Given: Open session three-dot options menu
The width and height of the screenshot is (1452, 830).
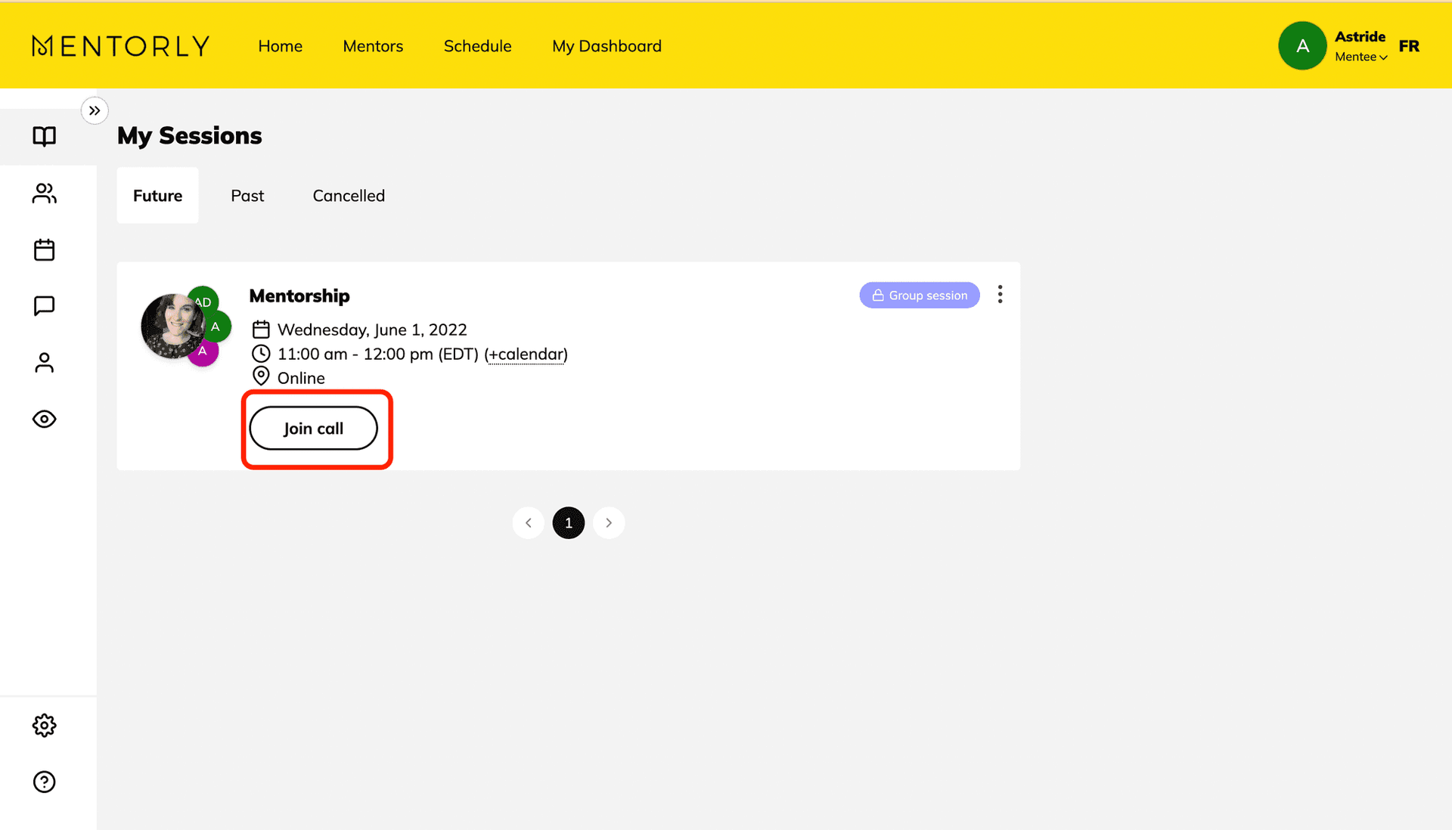Looking at the screenshot, I should (x=1000, y=294).
